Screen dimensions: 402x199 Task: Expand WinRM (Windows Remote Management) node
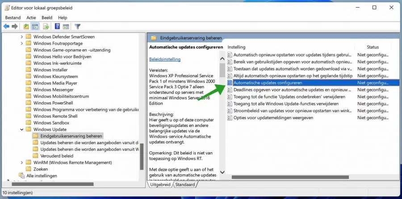22,162
